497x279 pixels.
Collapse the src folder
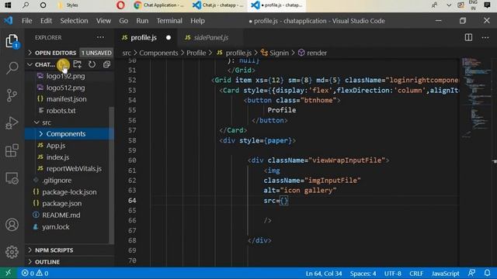(x=47, y=122)
